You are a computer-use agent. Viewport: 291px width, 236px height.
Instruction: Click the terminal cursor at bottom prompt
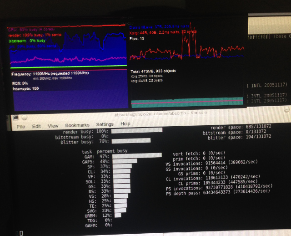[x=21, y=233]
